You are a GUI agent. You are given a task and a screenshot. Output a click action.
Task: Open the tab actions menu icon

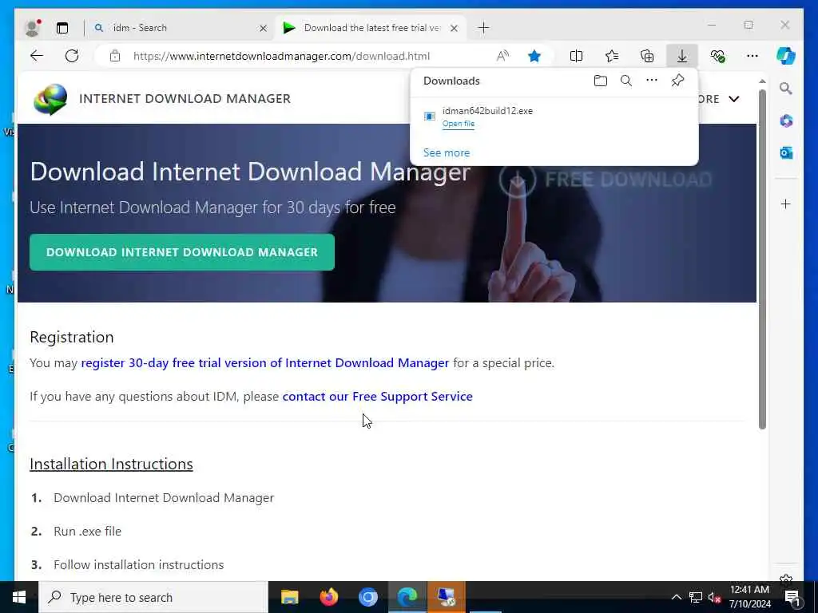point(62,28)
